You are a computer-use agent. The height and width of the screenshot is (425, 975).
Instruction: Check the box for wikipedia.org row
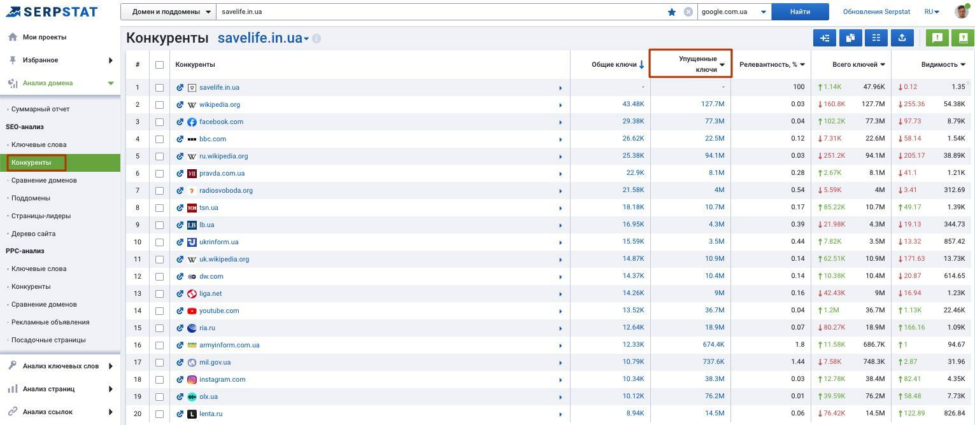(x=159, y=105)
